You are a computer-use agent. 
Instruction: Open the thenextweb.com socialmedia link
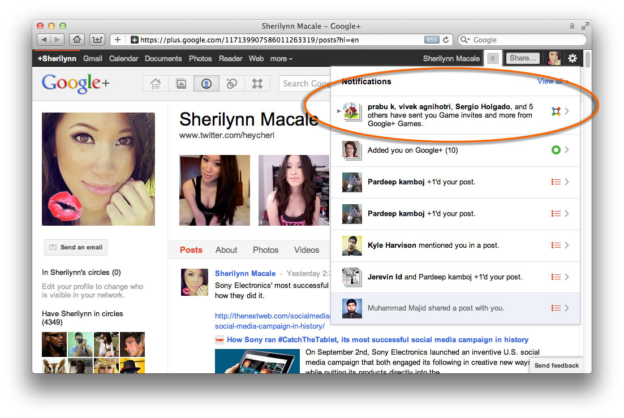(x=273, y=321)
